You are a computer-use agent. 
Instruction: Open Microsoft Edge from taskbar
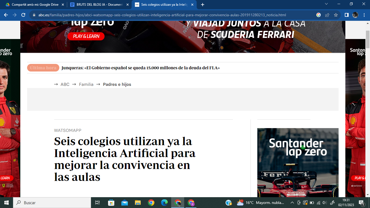click(164, 203)
